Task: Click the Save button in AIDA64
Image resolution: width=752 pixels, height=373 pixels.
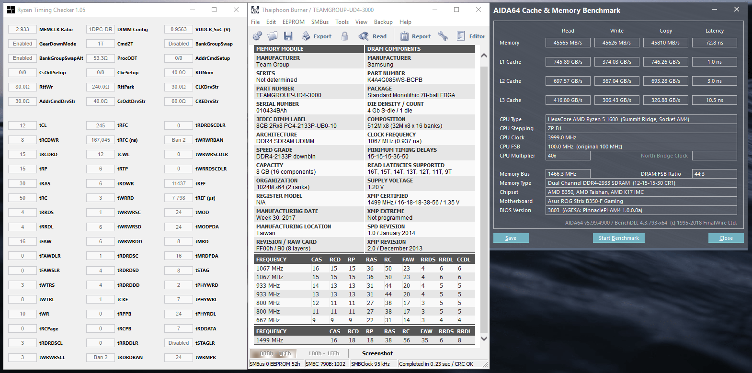Action: tap(511, 238)
